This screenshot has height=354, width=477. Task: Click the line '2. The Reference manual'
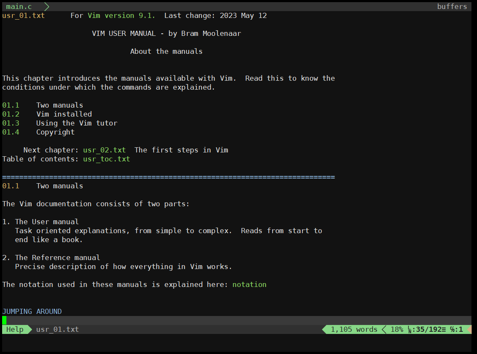pyautogui.click(x=51, y=257)
